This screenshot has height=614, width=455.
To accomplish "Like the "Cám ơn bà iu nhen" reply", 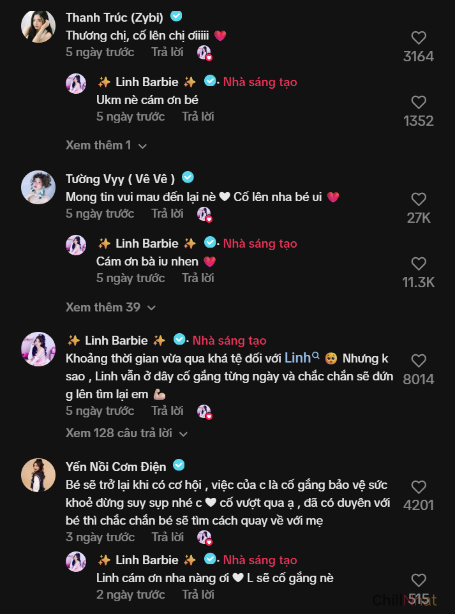I will [419, 264].
